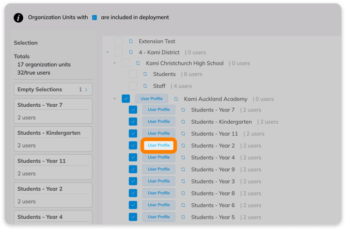346x230 pixels.
Task: Open User Profile for Students - Year 11
Action: pos(159,133)
